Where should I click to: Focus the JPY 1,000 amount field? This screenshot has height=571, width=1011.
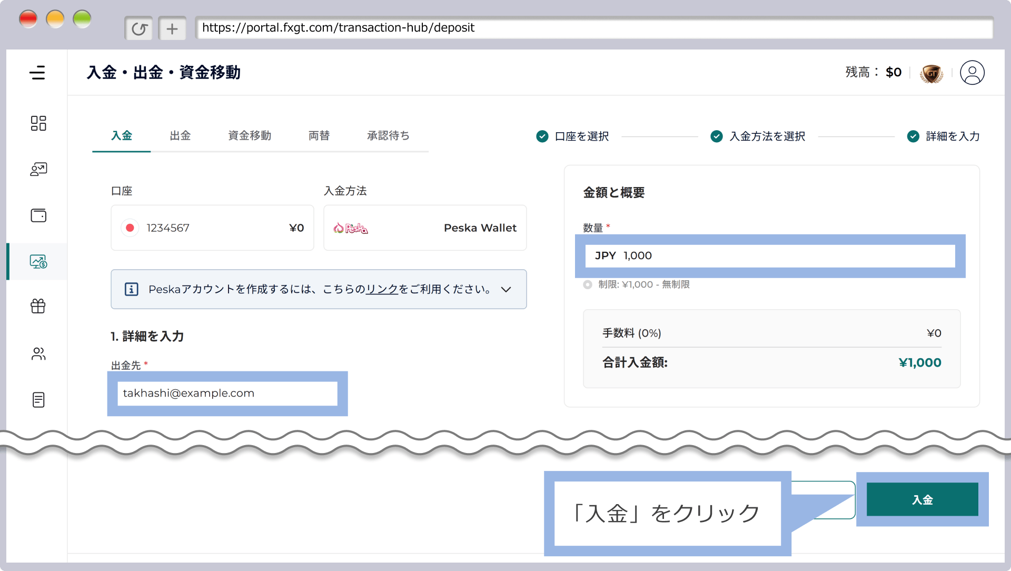pyautogui.click(x=770, y=256)
